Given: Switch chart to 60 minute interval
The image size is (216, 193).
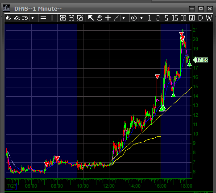Looking at the screenshot, I should point(192,18).
